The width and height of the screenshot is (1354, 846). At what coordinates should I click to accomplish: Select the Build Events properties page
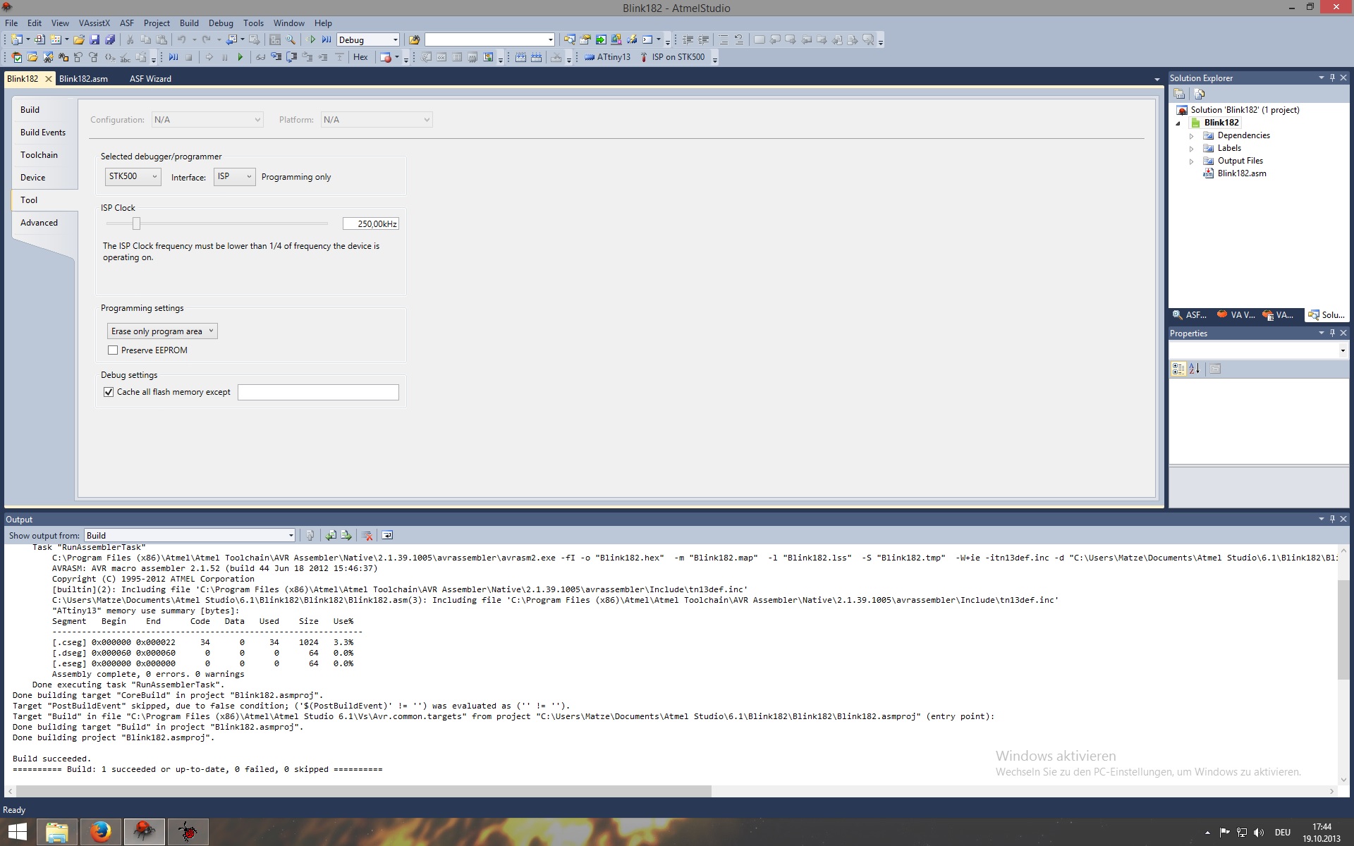tap(43, 133)
